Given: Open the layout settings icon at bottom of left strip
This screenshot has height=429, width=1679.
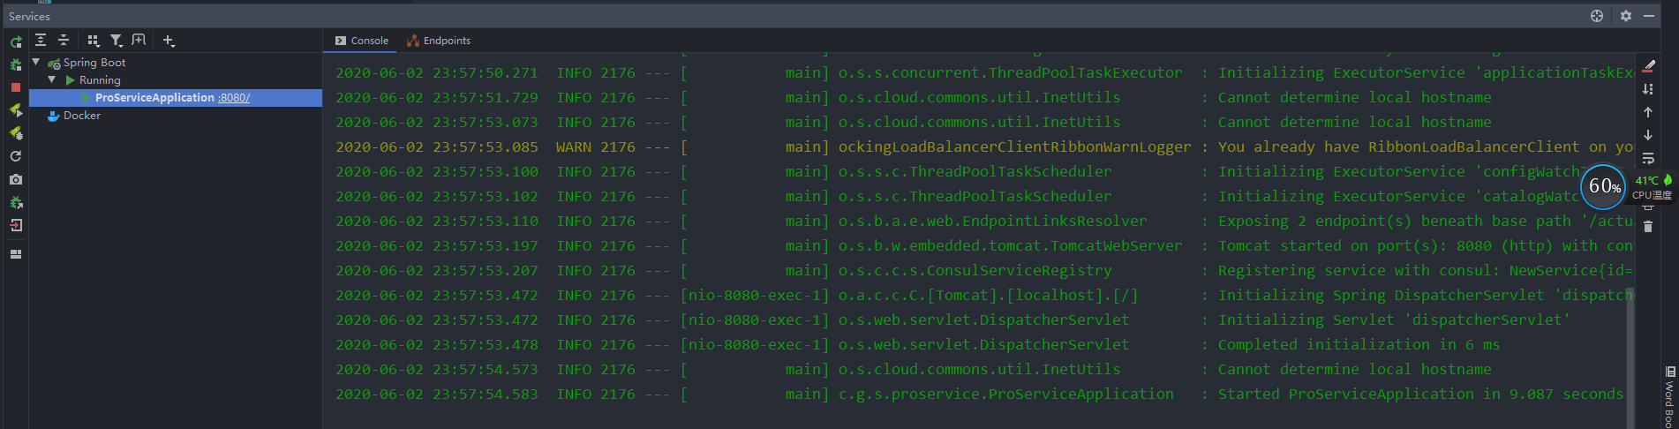Looking at the screenshot, I should click(x=16, y=254).
